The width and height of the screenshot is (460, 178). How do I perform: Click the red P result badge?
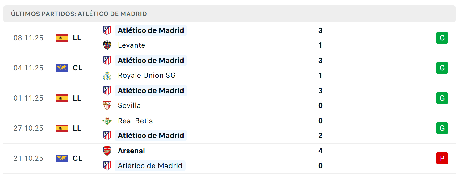tap(442, 158)
